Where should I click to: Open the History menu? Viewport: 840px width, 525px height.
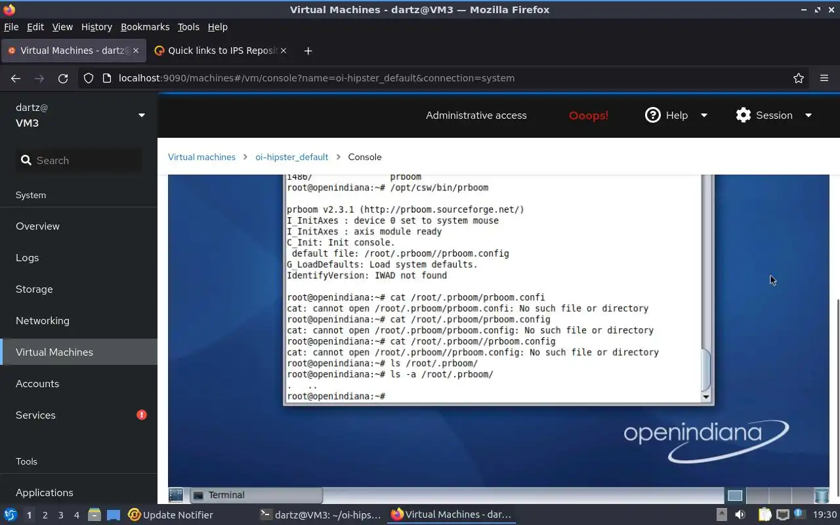(x=96, y=27)
